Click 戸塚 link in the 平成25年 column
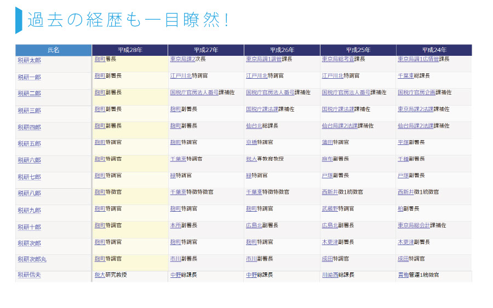This screenshot has width=493, height=308. tap(328, 176)
